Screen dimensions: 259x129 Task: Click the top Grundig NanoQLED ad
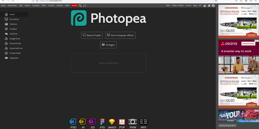tap(239, 21)
